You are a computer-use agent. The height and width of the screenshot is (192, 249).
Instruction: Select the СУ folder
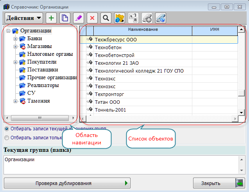(31, 93)
